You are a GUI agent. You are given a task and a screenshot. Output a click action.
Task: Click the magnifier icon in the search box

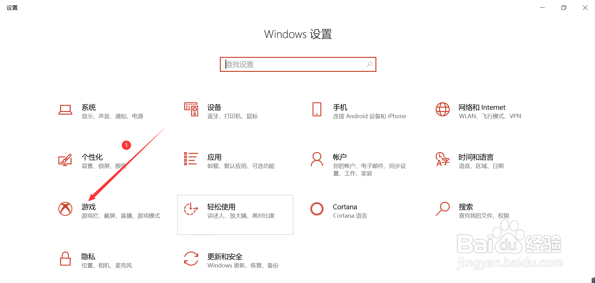click(369, 64)
